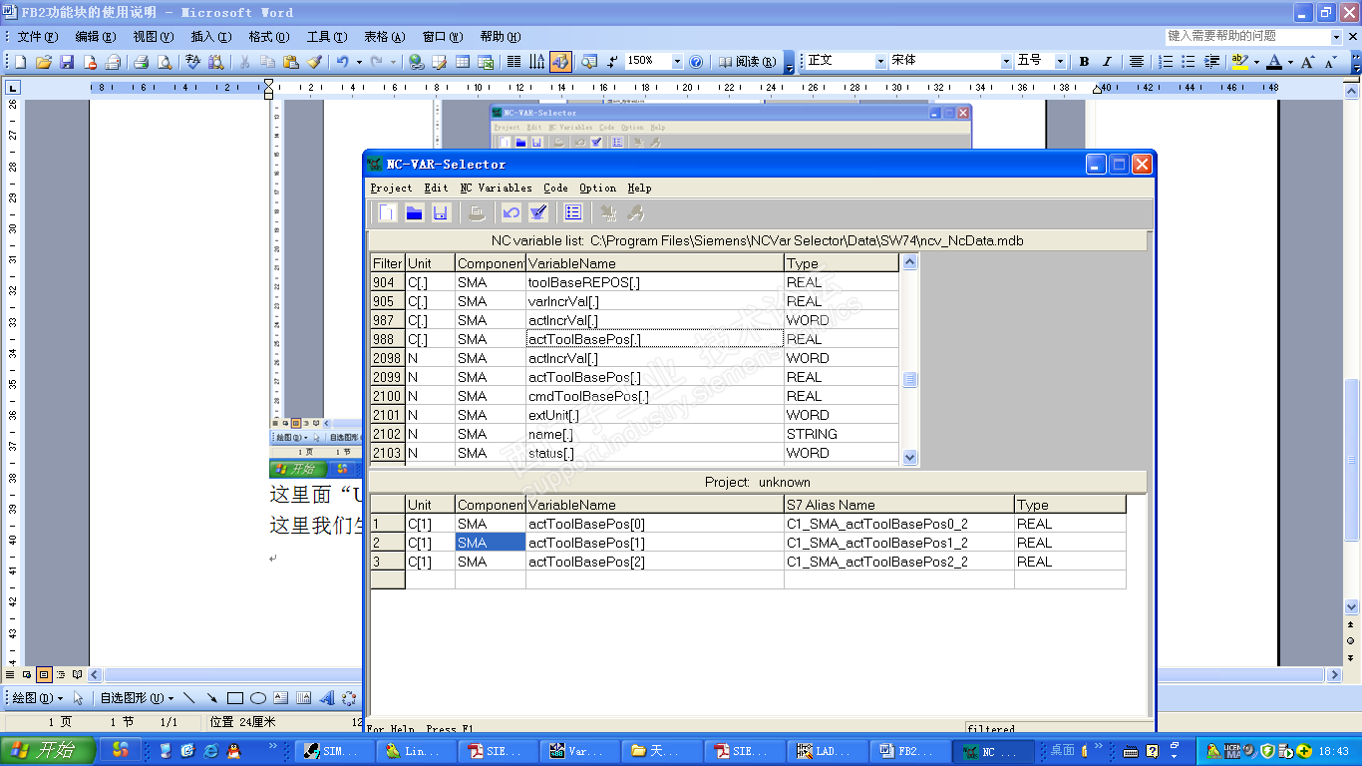This screenshot has height=766, width=1362.
Task: Click Word's print icon in standard toolbar
Action: pos(141,62)
